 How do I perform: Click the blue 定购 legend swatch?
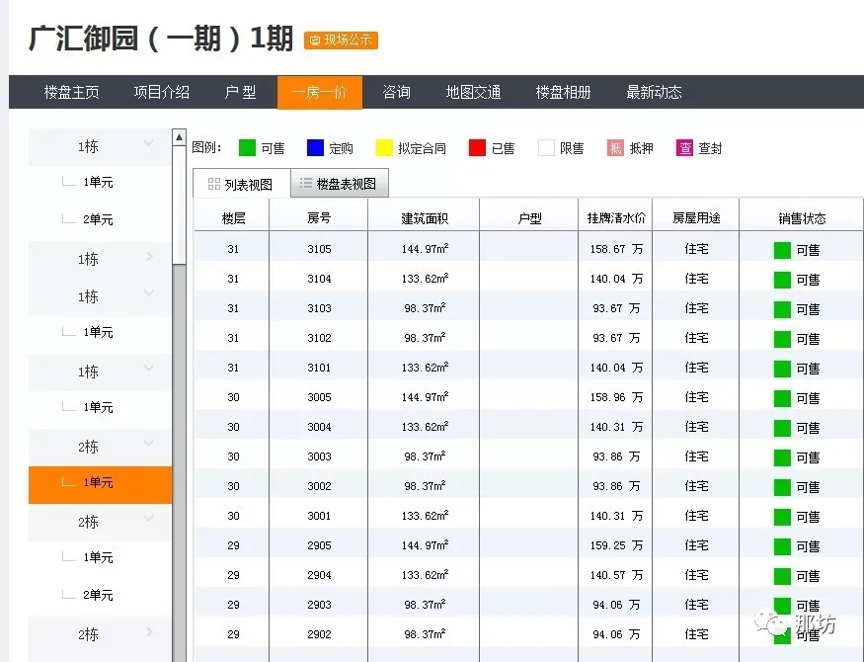[315, 148]
